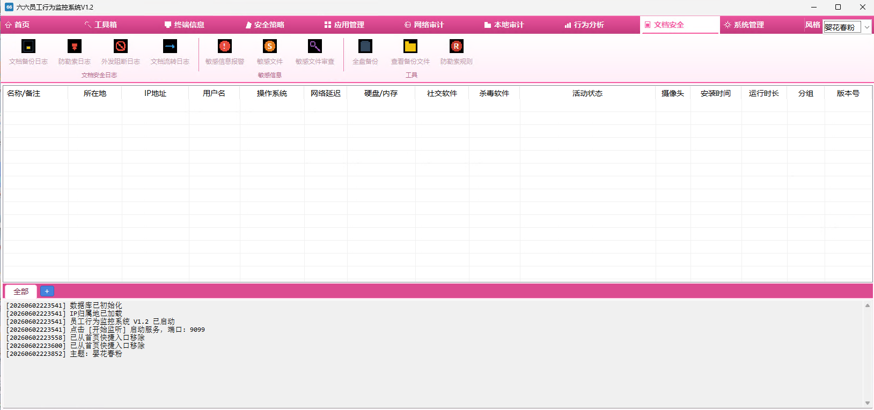Open the 风格 theme dropdown
This screenshot has width=874, height=410.
848,27
